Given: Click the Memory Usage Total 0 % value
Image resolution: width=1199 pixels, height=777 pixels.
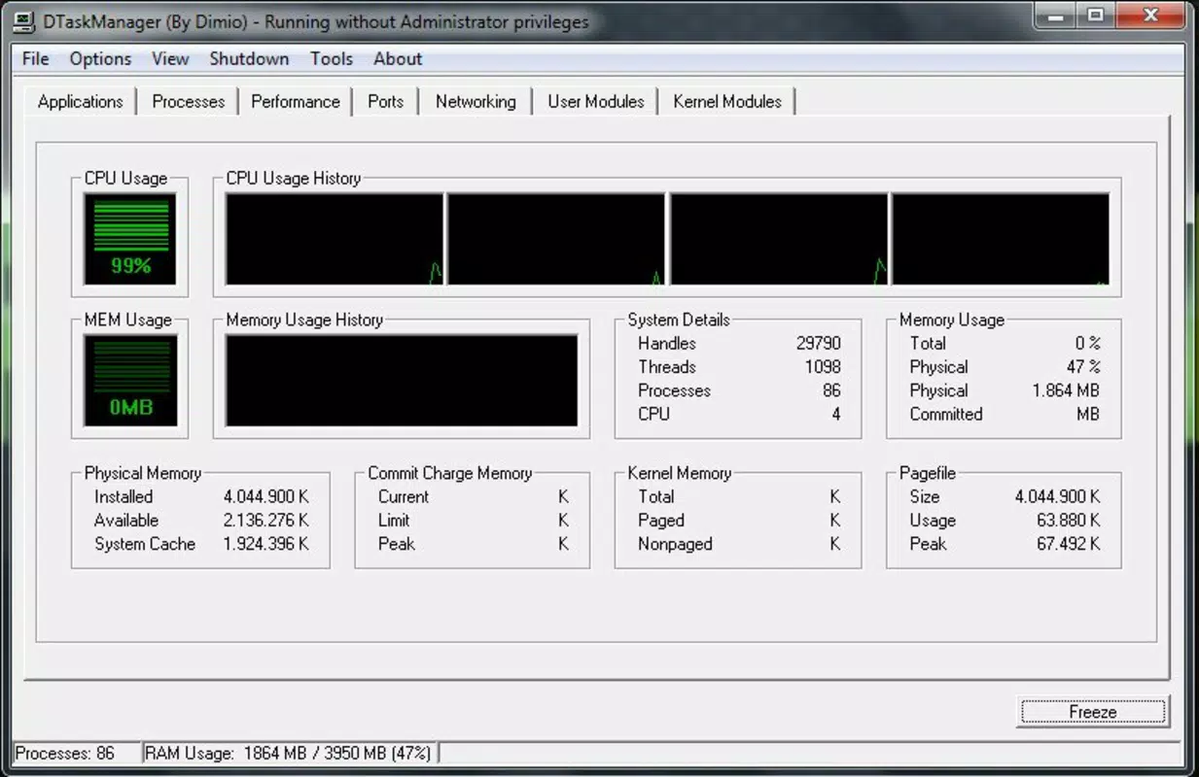Looking at the screenshot, I should coord(1088,344).
